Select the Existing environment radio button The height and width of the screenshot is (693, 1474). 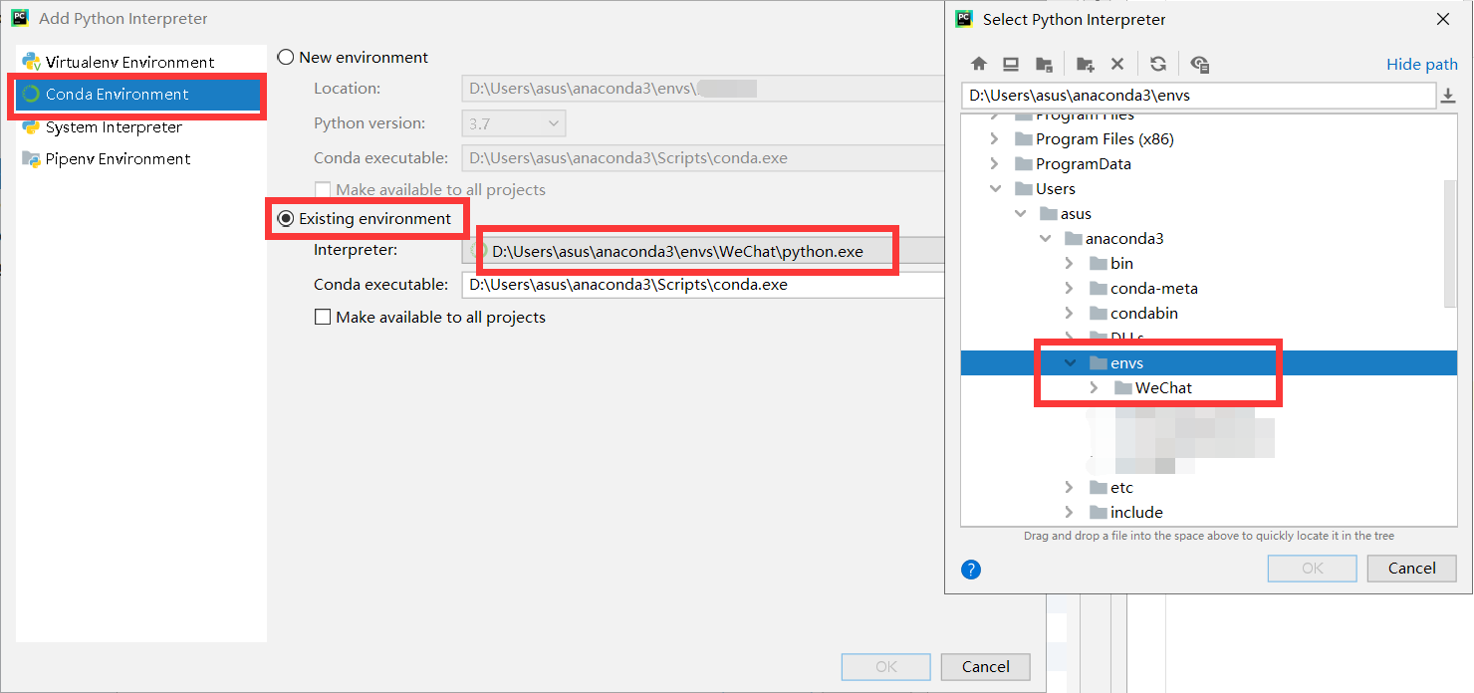286,218
